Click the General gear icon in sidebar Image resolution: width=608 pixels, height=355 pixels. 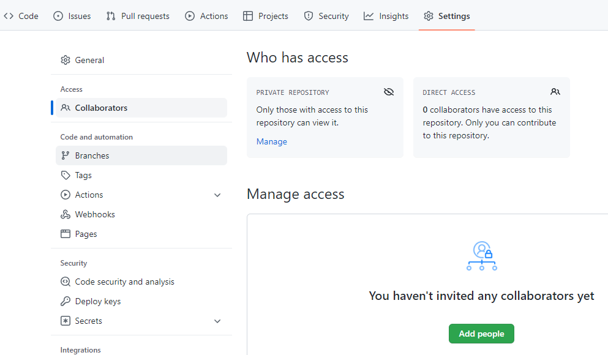(66, 60)
